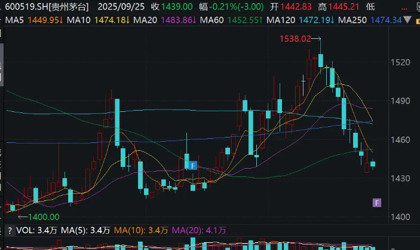
Task: Click the 1538.02 high price marker
Action: click(x=296, y=39)
